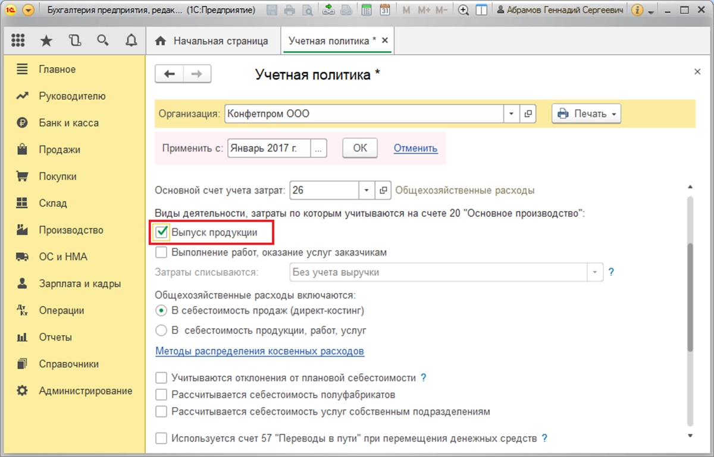Go back with the left arrow button
Image resolution: width=714 pixels, height=457 pixels.
pos(169,74)
